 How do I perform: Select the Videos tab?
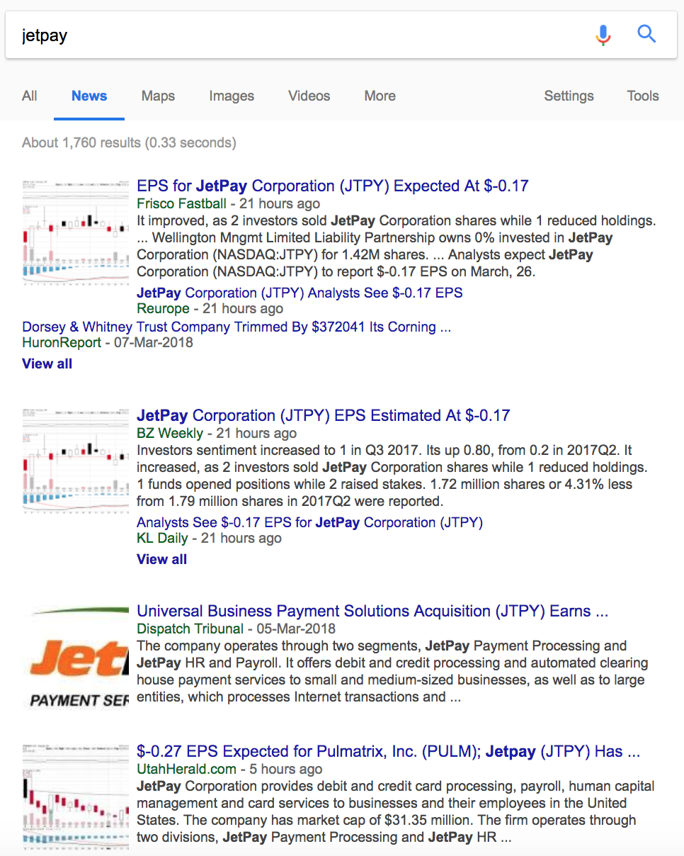click(309, 96)
